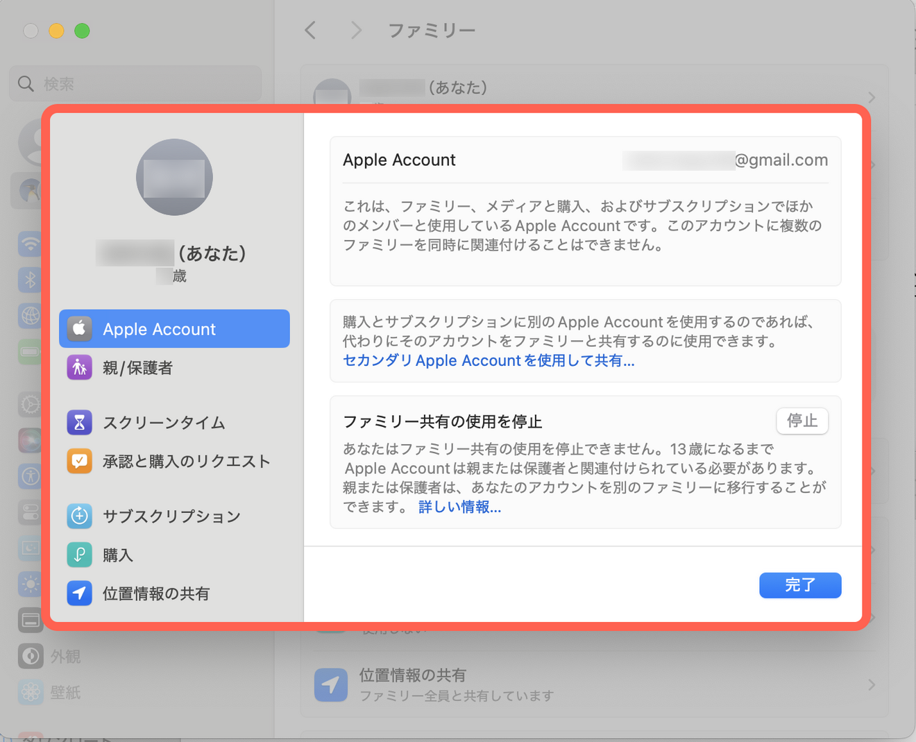Click the Apple Account email address
916x742 pixels.
pyautogui.click(x=725, y=160)
